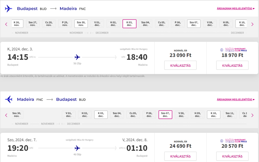Select discount club 18 970 Ft Kiválasztás

(232, 65)
